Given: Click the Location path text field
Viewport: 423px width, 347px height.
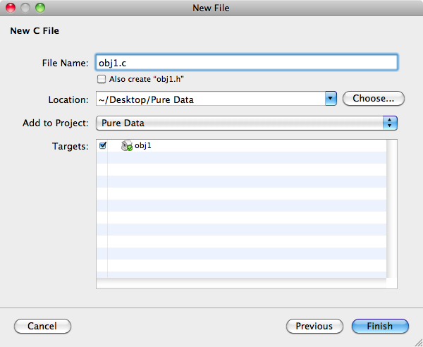Looking at the screenshot, I should pos(211,99).
